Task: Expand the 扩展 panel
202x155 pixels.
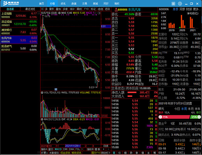Action: (x=44, y=153)
